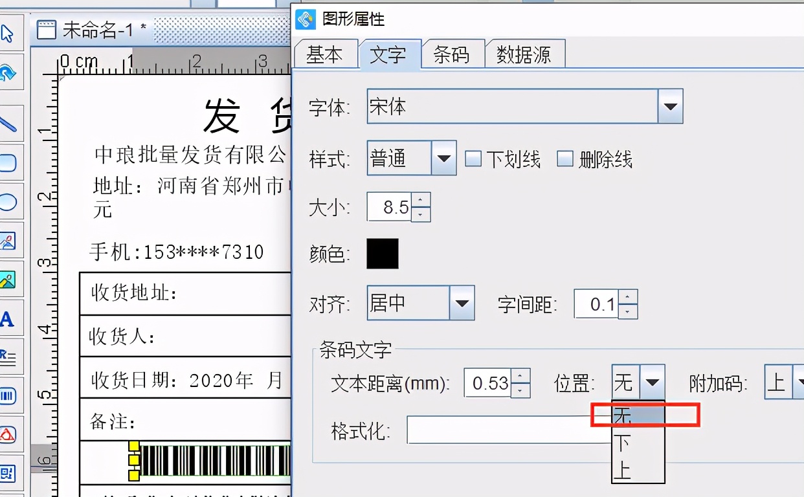
Task: Enable the 下划线 underline checkbox
Action: pyautogui.click(x=473, y=158)
